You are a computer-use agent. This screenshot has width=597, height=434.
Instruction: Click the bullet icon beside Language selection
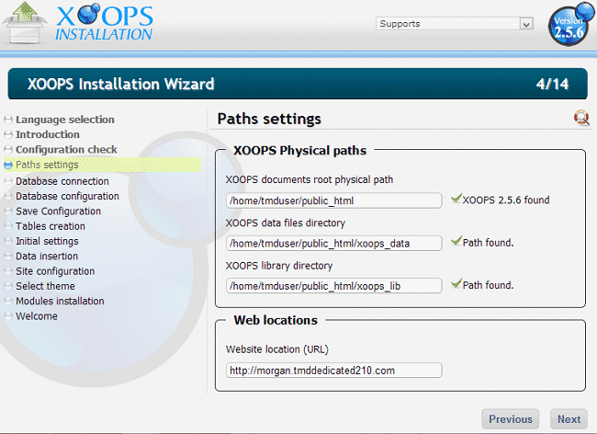tap(8, 120)
